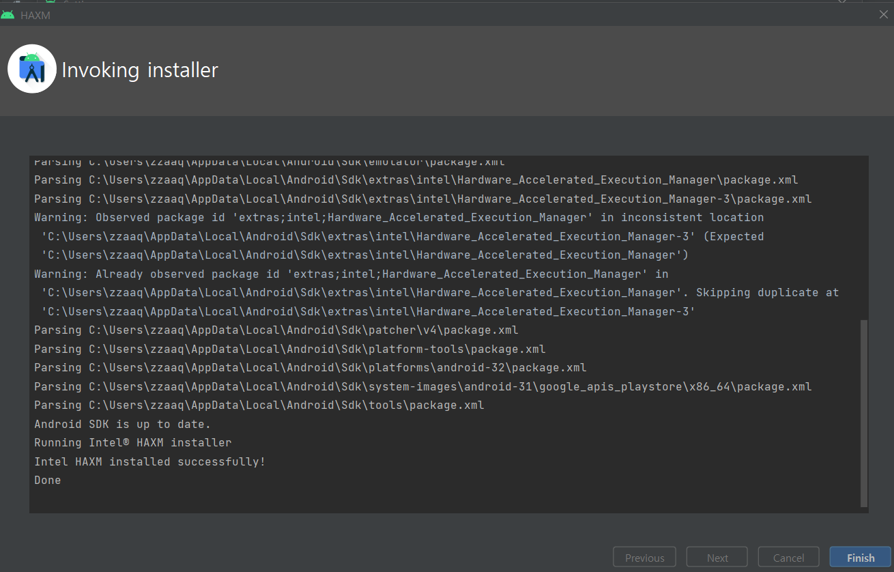This screenshot has height=572, width=894.
Task: Click the android-32 platforms parsing line
Action: click(311, 368)
